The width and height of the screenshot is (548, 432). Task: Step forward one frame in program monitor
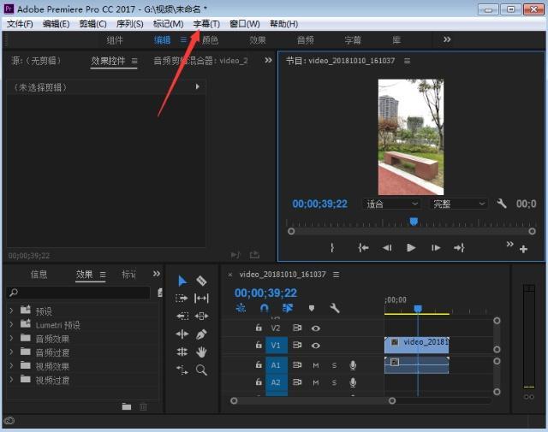pyautogui.click(x=436, y=248)
